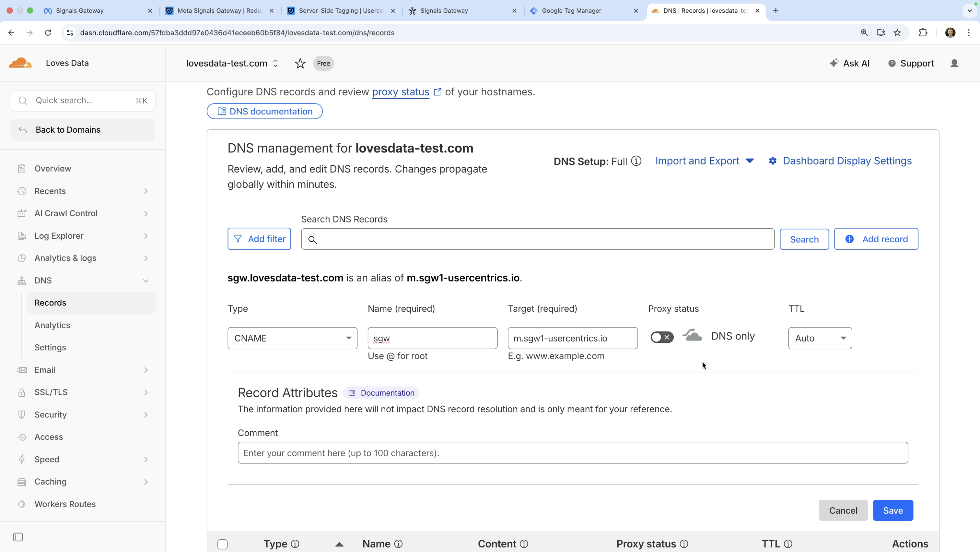
Task: Switch to the Server-Side Tagging Usercentrics tab
Action: coord(341,10)
